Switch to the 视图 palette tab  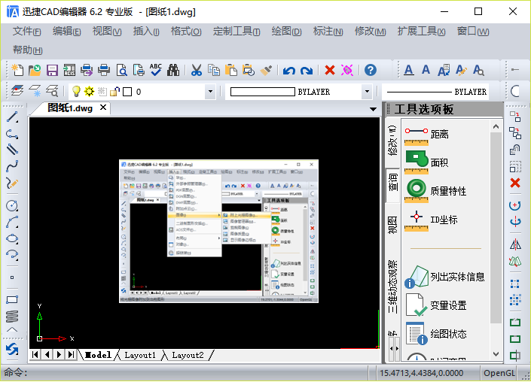click(393, 225)
